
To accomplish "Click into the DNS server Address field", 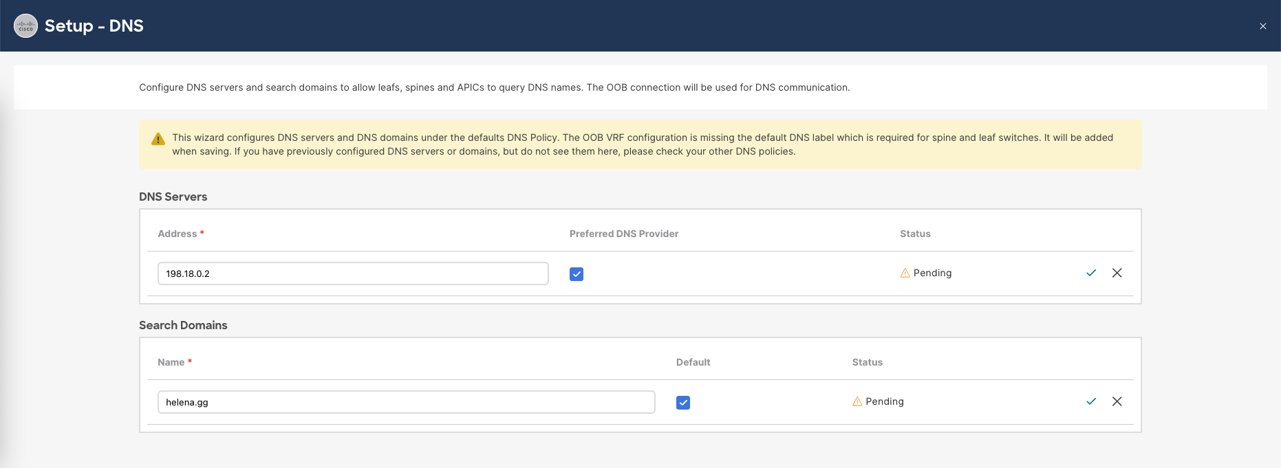I will 352,274.
